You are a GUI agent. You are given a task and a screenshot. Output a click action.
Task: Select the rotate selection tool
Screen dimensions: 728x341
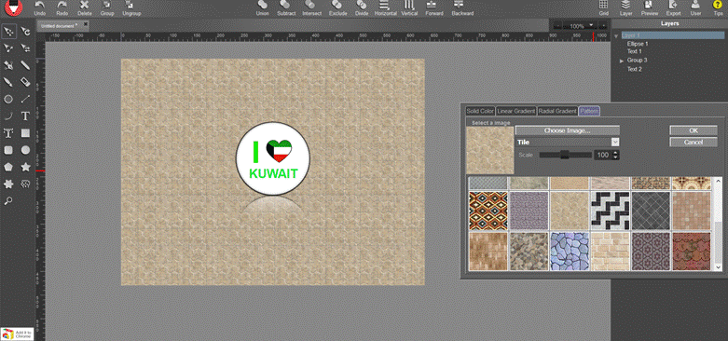tap(25, 31)
